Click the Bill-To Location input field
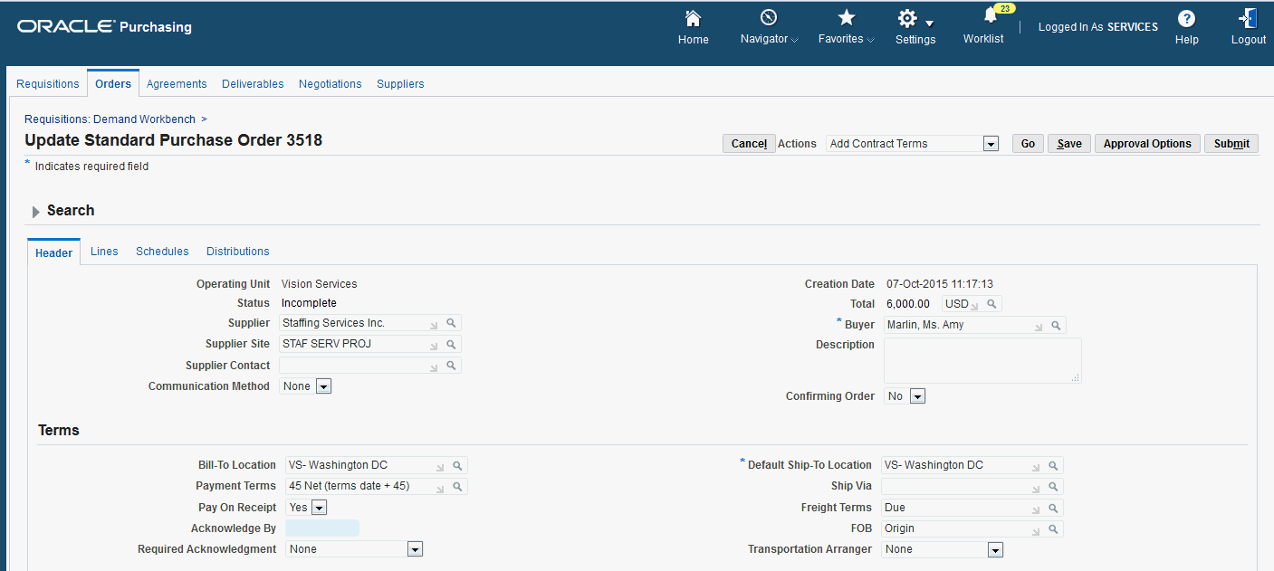1274x571 pixels. tap(367, 465)
